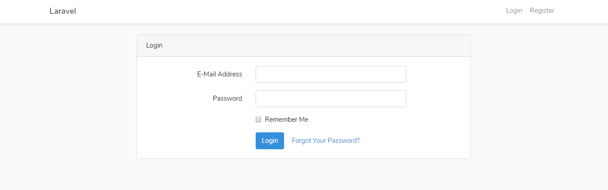608x190 pixels.
Task: Start password reset via Forgot Your Password?
Action: (326, 141)
